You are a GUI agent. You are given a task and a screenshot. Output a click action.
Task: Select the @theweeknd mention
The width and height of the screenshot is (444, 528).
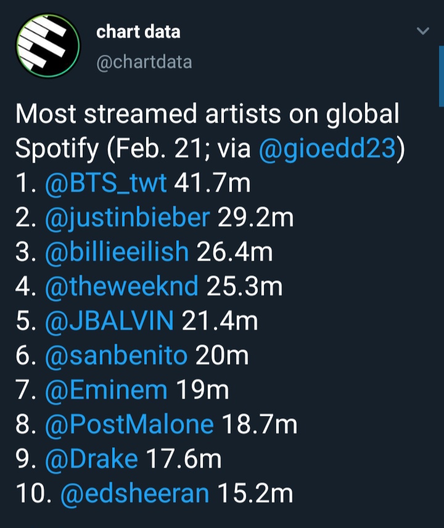click(123, 286)
